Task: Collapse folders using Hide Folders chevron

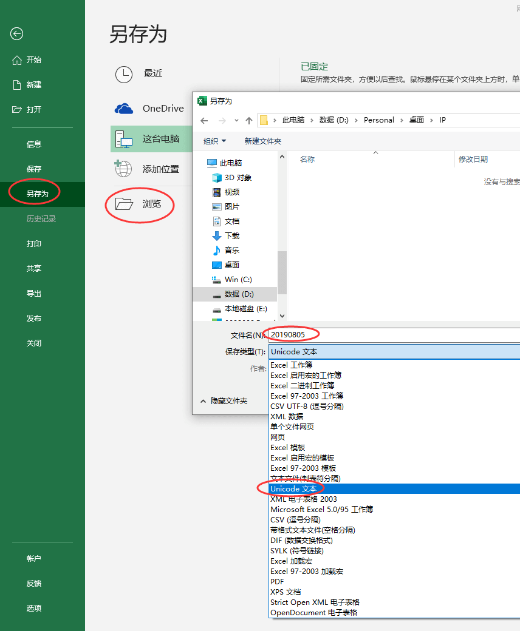Action: click(204, 401)
